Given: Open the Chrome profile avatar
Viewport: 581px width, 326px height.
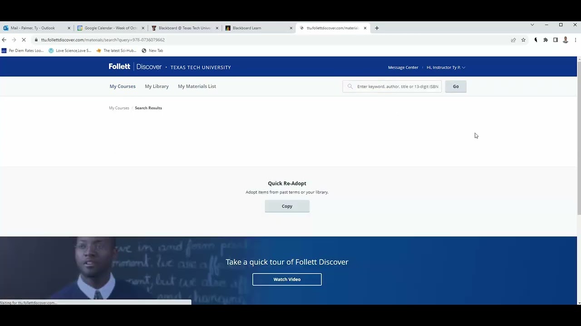Looking at the screenshot, I should 566,40.
